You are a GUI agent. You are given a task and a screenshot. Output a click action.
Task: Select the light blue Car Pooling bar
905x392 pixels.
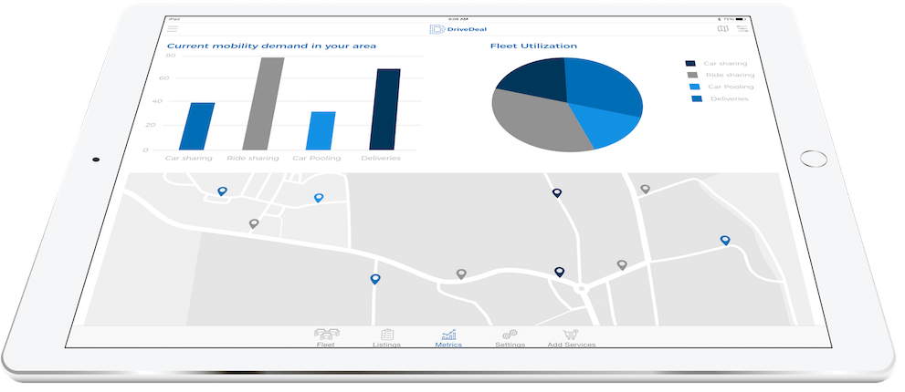click(x=321, y=130)
